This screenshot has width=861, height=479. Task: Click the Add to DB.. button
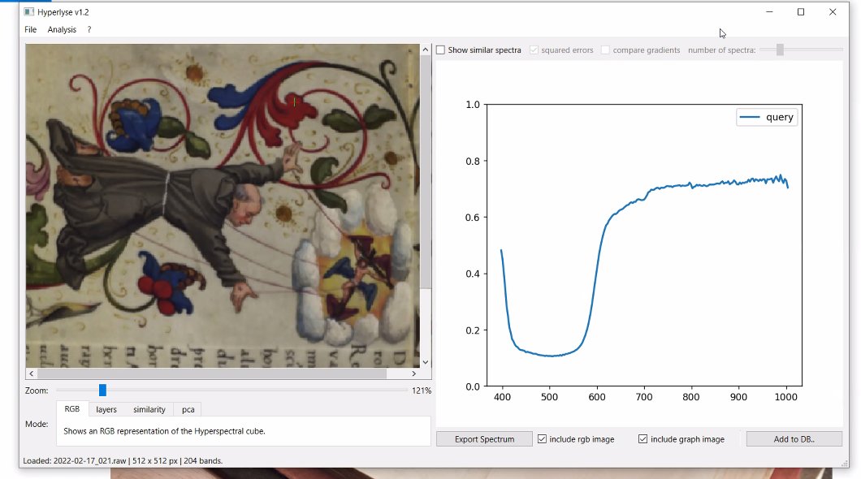[x=794, y=439]
